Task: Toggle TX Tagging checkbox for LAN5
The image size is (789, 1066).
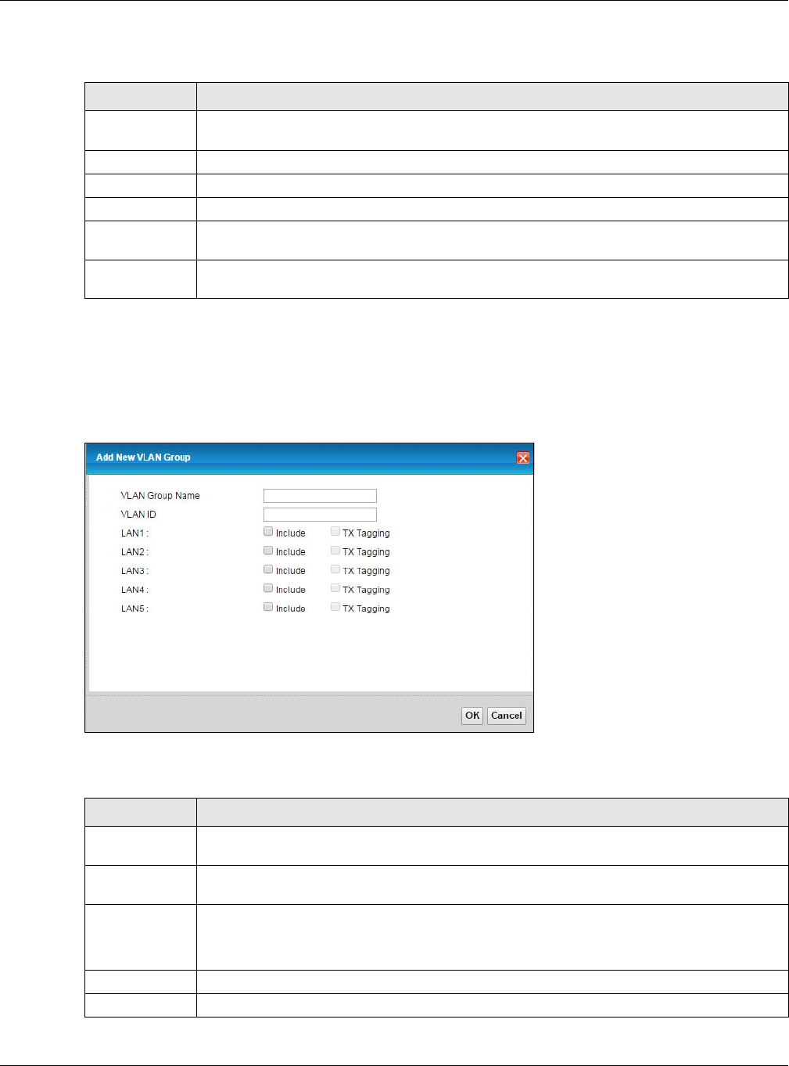Action: coord(335,607)
